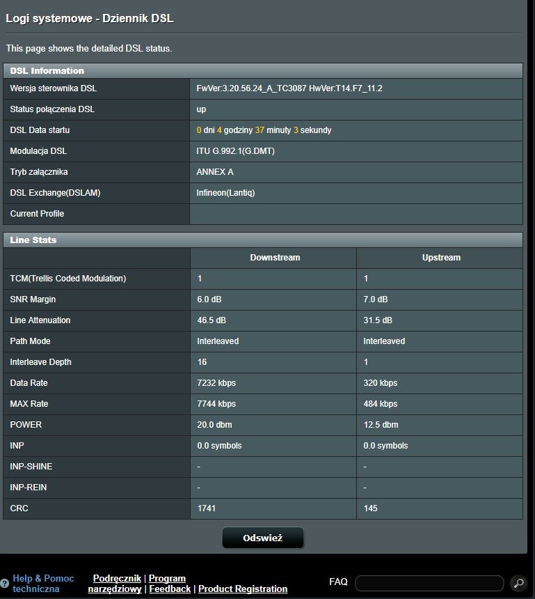The height and width of the screenshot is (599, 535).
Task: Open the Product Registration link
Action: click(243, 589)
